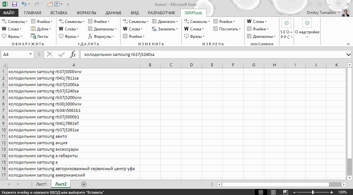The width and height of the screenshot is (353, 195).
Task: Click the Дубли duplicates icon
Action: pyautogui.click(x=33, y=29)
